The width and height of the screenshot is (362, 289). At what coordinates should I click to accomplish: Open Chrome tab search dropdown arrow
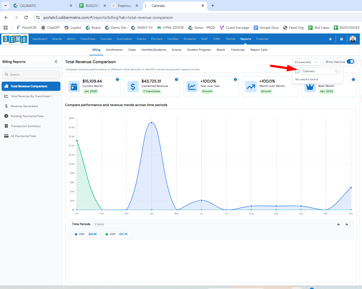(x=6, y=6)
